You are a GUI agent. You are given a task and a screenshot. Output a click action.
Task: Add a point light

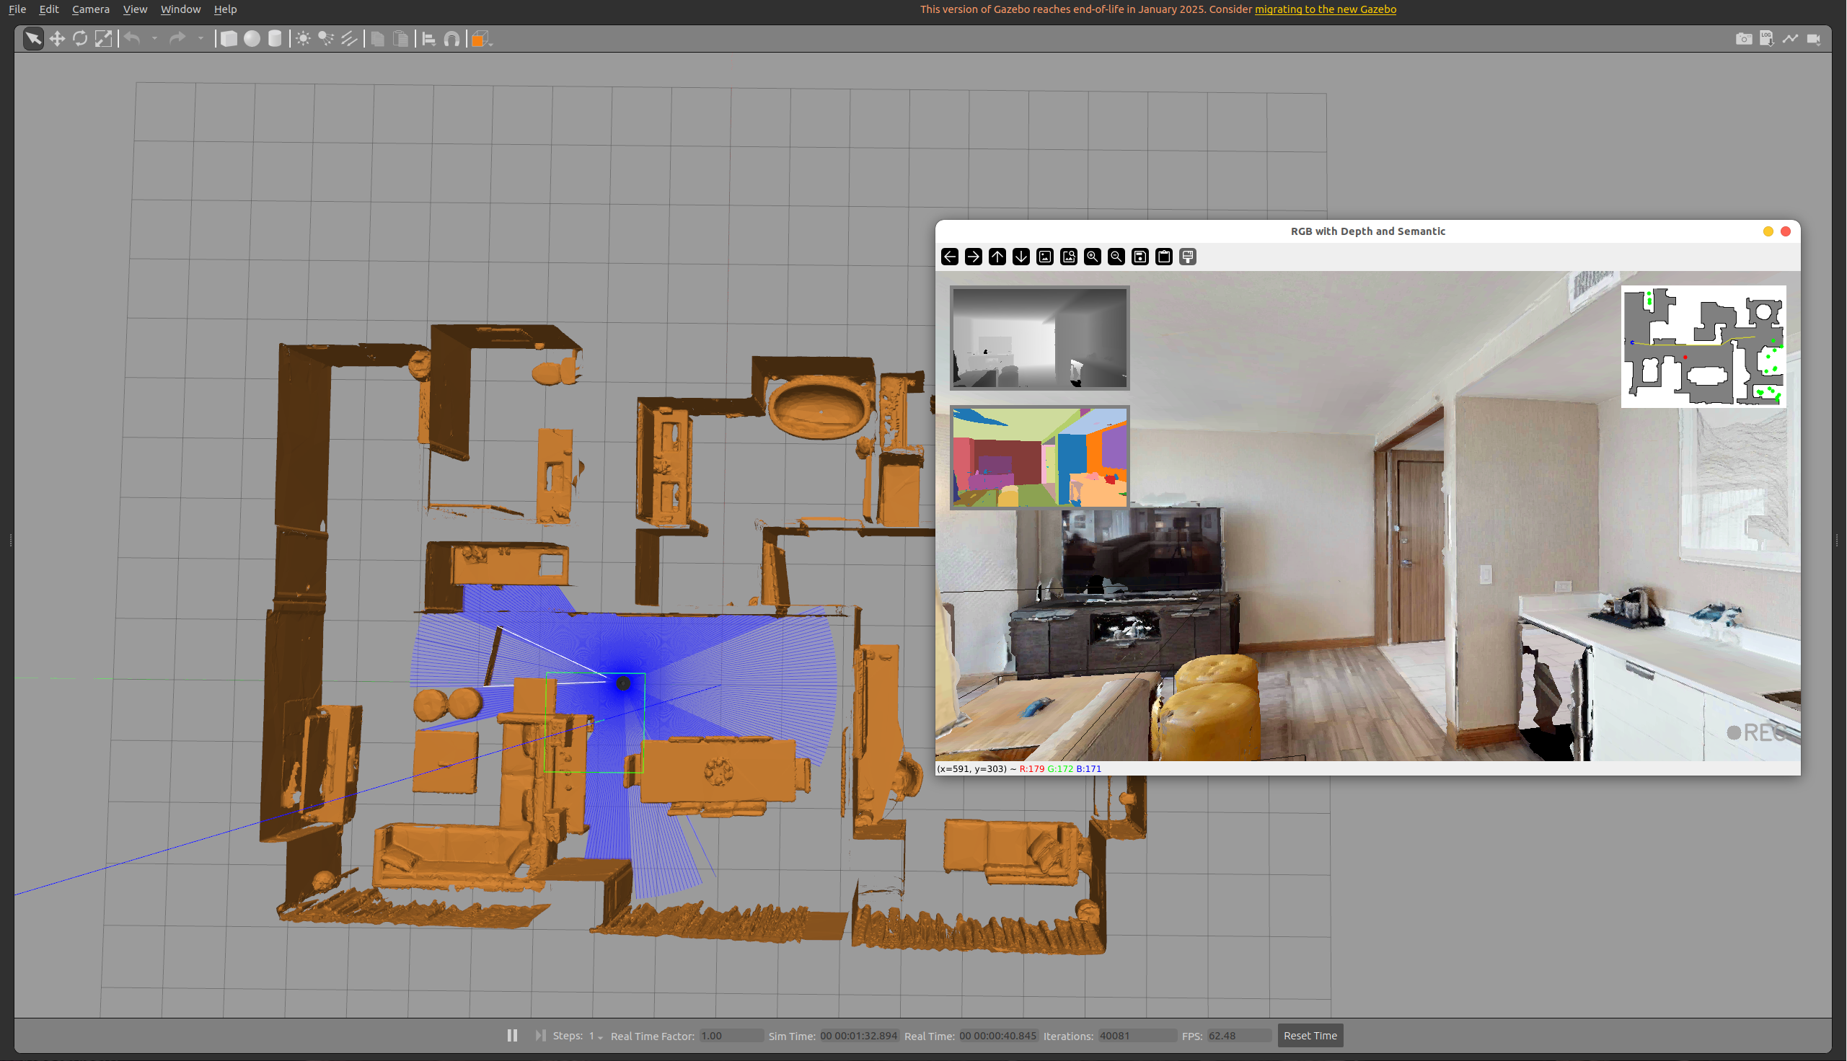(303, 39)
